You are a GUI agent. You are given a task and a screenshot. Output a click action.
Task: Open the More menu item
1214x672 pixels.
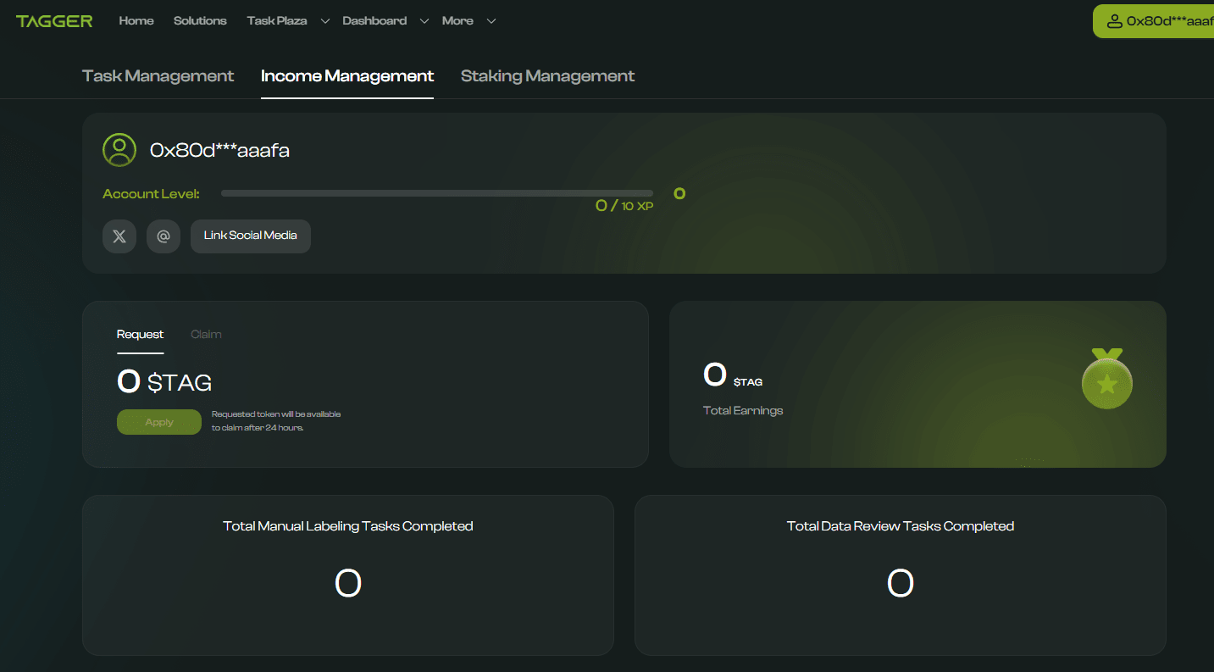(x=457, y=21)
